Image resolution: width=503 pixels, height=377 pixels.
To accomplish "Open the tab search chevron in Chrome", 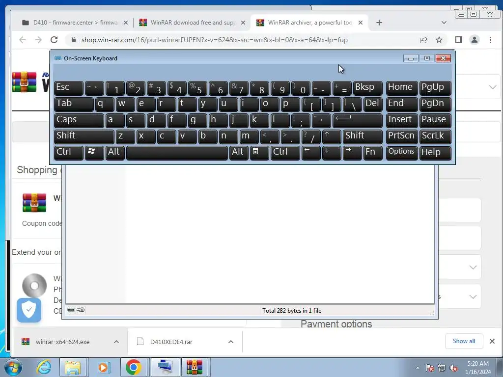I will pos(444,23).
